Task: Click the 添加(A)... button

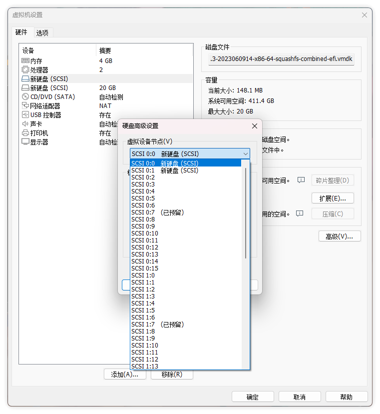Action: click(125, 374)
